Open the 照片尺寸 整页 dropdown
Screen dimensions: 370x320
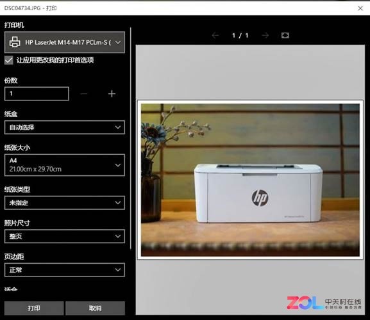coord(64,236)
